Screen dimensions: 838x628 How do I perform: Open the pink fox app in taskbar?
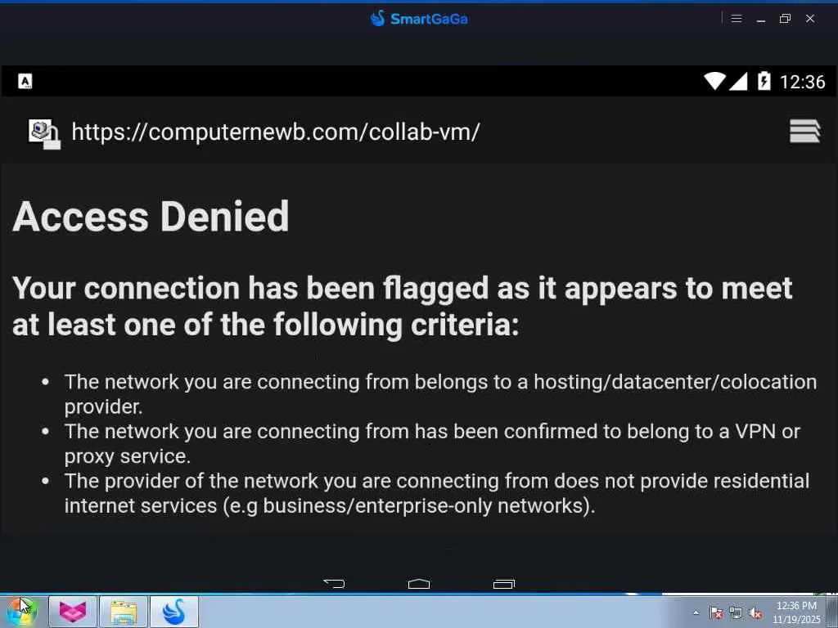click(x=73, y=612)
